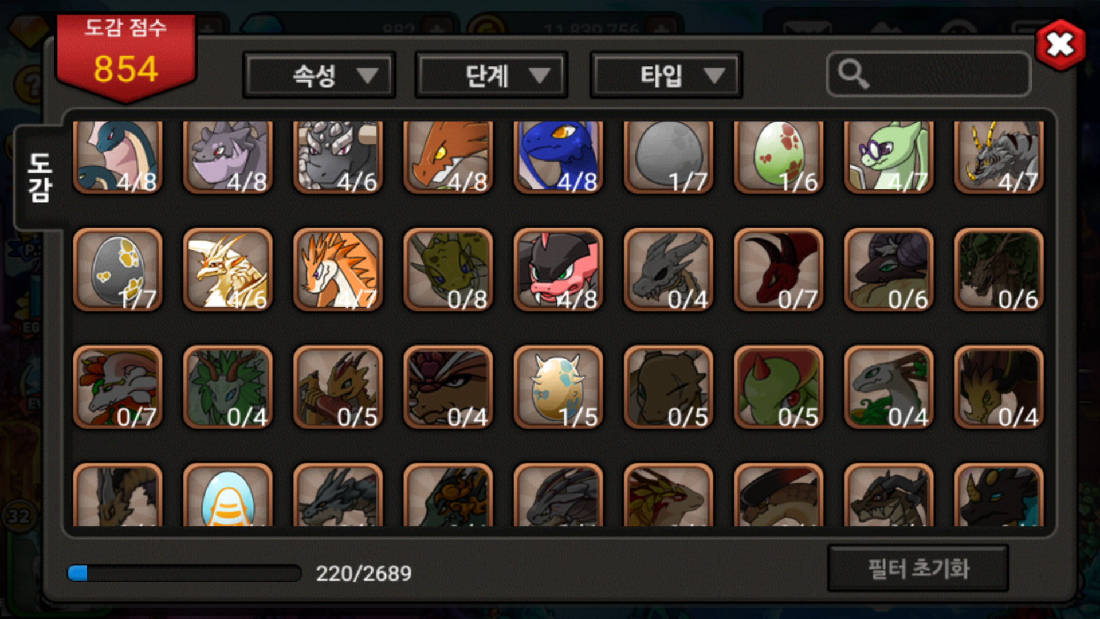Viewport: 1100px width, 619px height.
Task: Click the 220/2689 collection progress bar
Action: coord(184,573)
